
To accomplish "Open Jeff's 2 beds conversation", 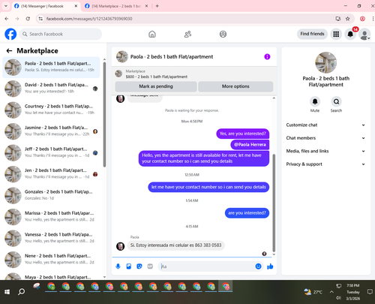I will (51, 152).
